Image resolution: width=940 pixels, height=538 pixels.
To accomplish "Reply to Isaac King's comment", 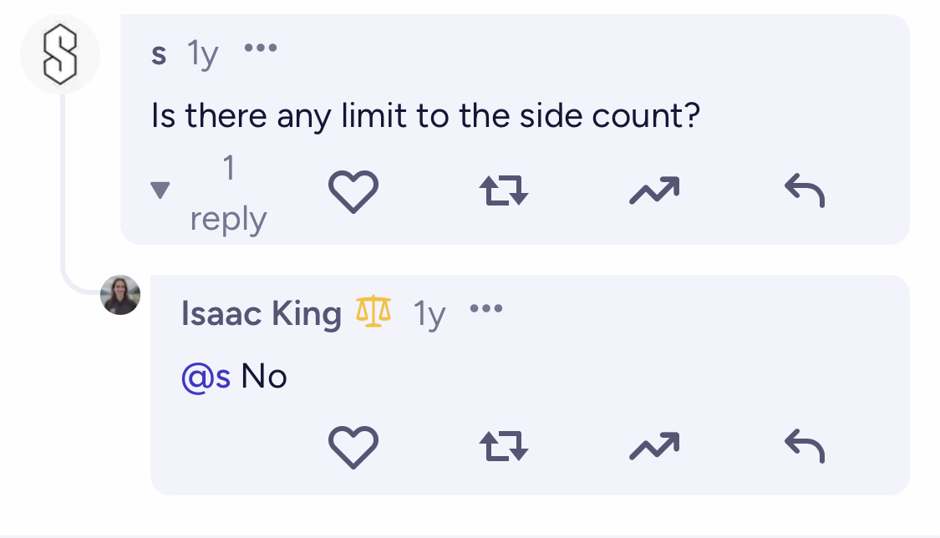I will tap(805, 446).
